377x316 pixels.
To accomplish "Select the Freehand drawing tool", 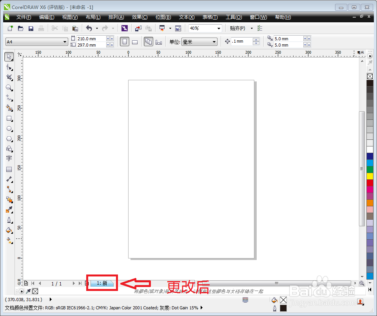I will click(x=9, y=98).
